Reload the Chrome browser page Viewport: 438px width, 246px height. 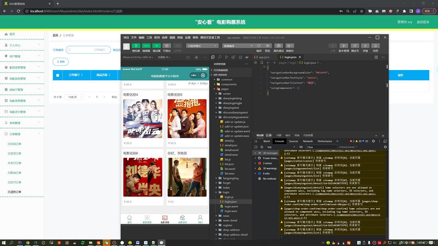(x=18, y=11)
